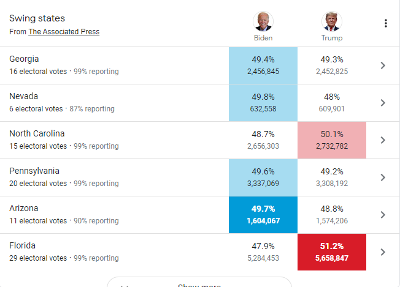Click the Biden column label
This screenshot has height=287, width=400.
(263, 38)
